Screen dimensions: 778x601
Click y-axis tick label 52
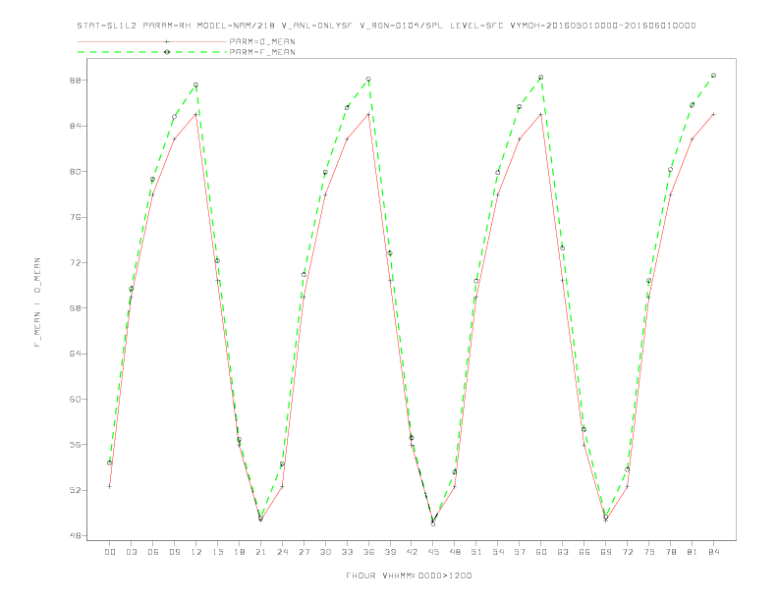click(75, 490)
